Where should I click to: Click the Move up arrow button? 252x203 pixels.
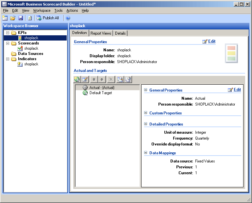point(94,79)
